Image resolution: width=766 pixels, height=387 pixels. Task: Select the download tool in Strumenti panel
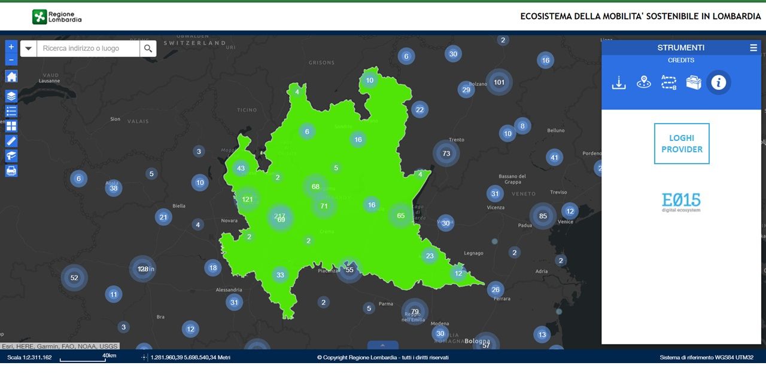pos(619,83)
